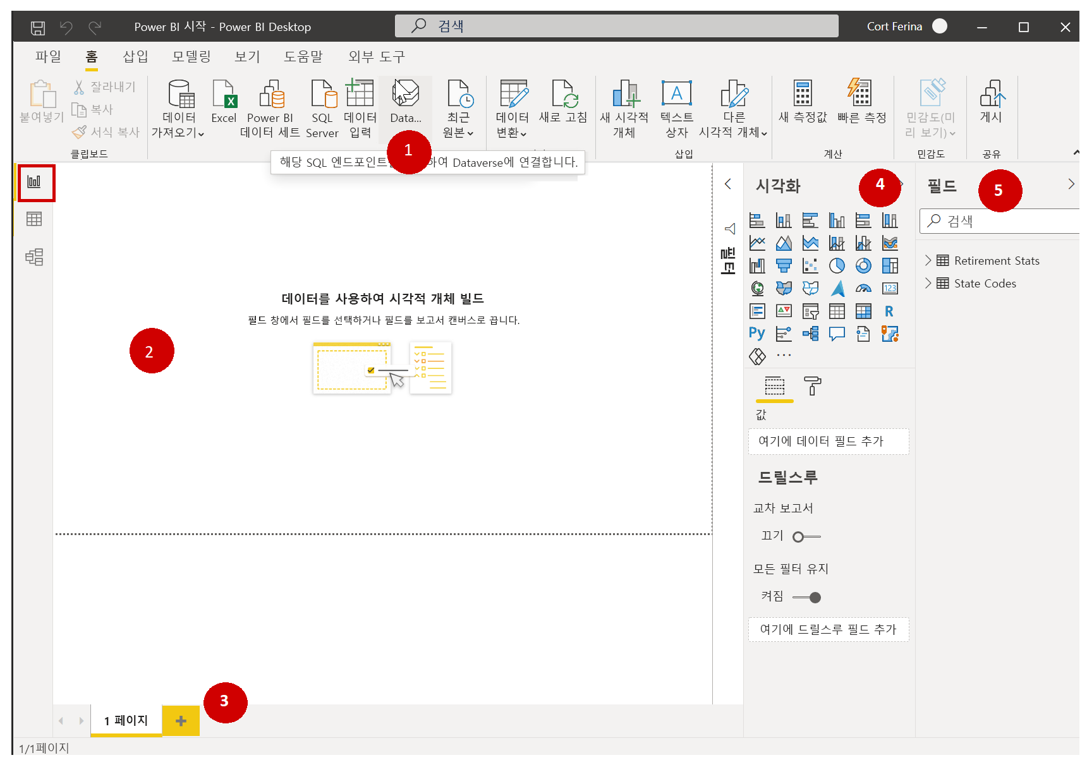Image resolution: width=1087 pixels, height=760 pixels.
Task: Create a 새 측정값
Action: (803, 102)
